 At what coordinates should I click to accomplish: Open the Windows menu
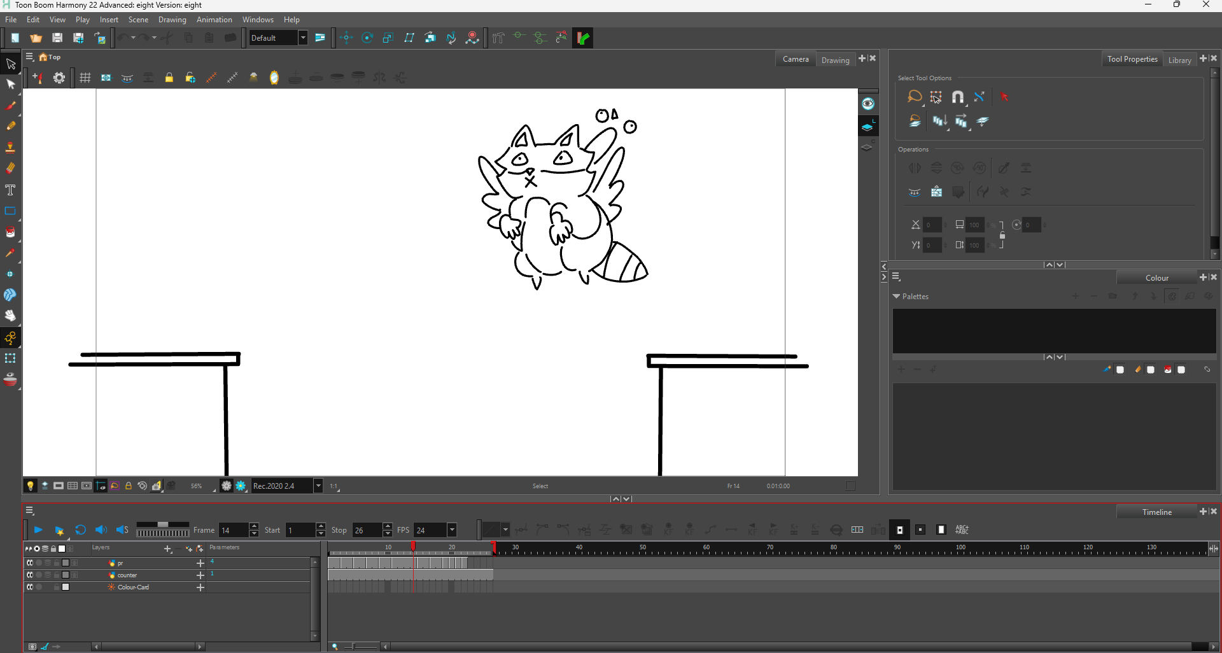click(x=258, y=20)
